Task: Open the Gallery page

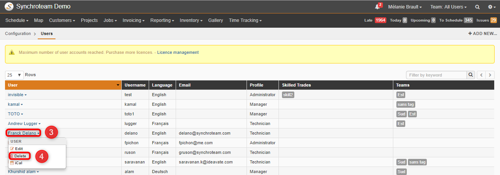Action: (216, 20)
